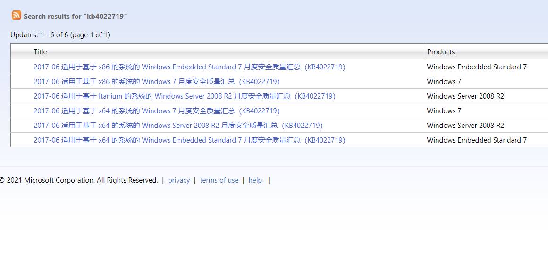Select the Windows Server 2008 R2 products cell
This screenshot has width=548, height=278.
(465, 96)
